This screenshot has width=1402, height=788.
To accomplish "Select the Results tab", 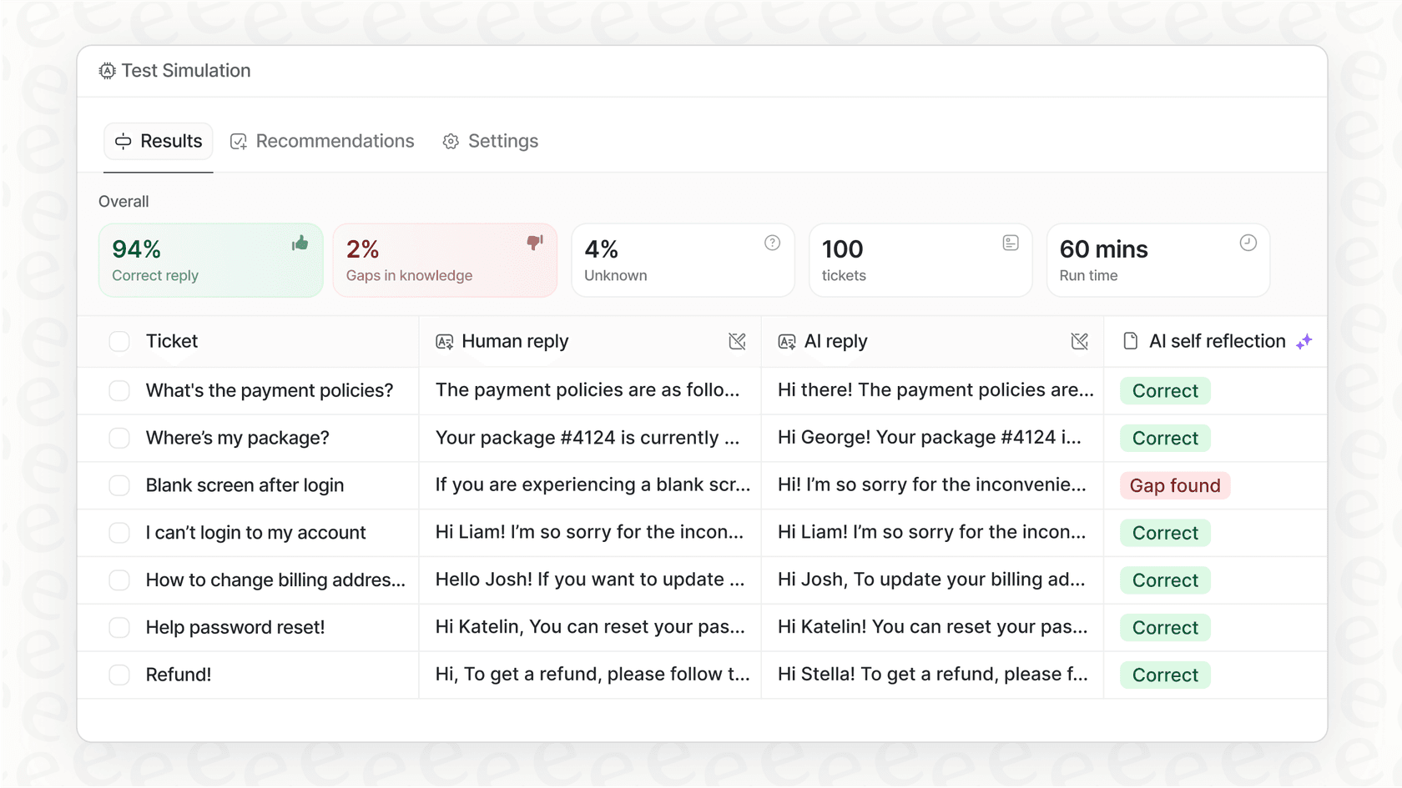I will [159, 141].
